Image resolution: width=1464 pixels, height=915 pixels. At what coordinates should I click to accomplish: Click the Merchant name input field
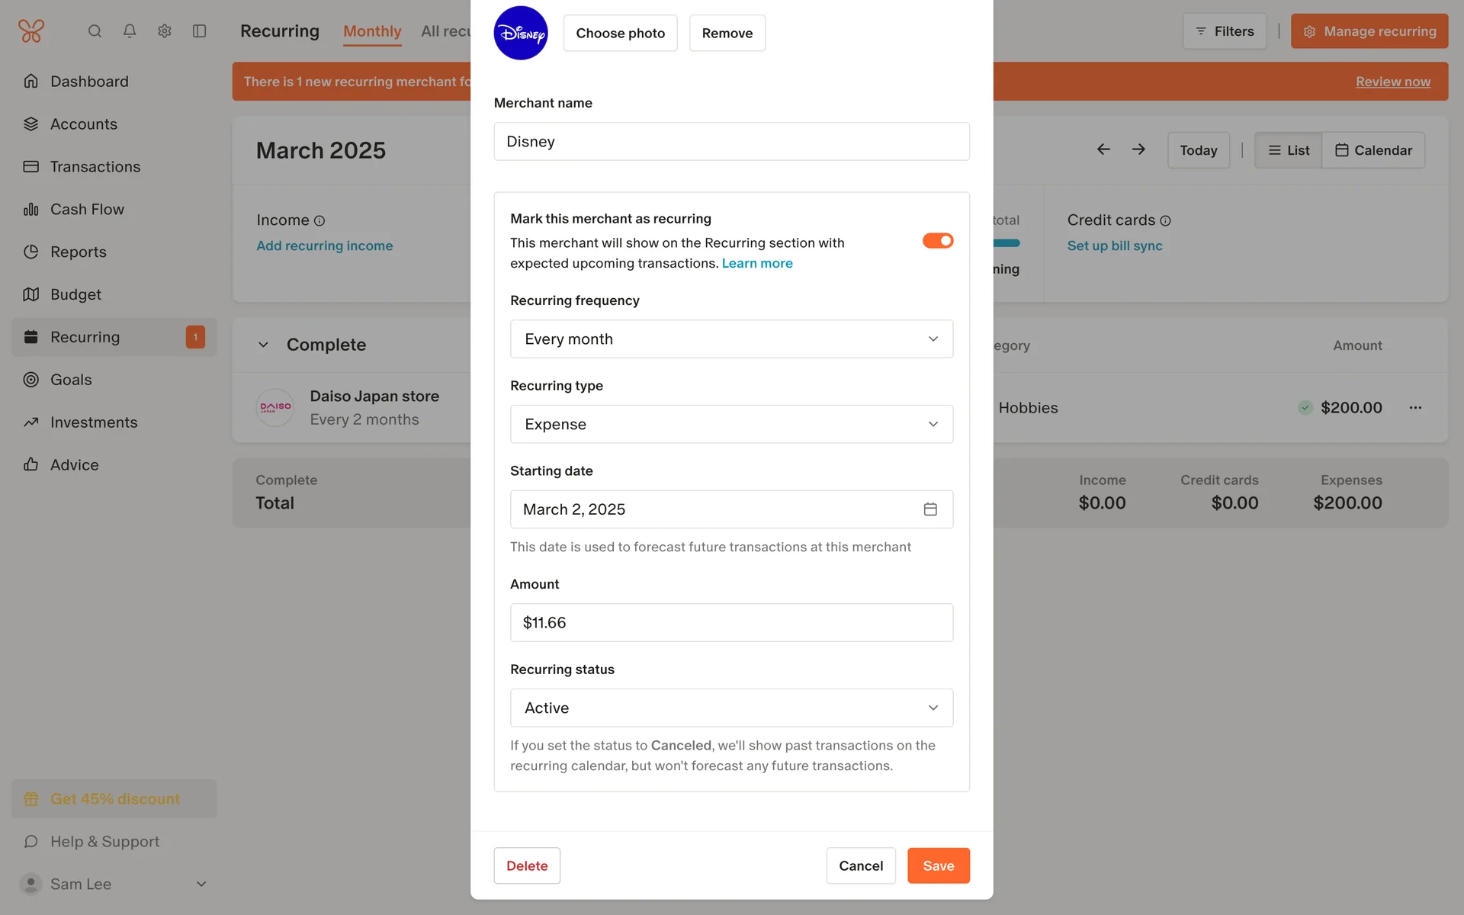731,142
